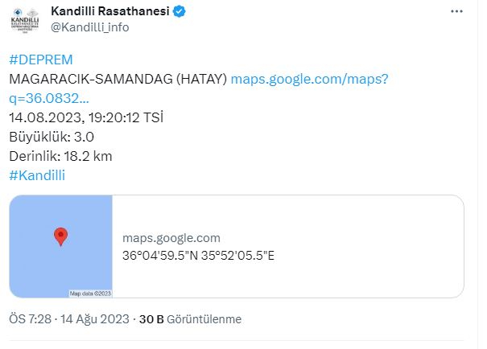Click the maps.google.com domain in link card

click(171, 238)
